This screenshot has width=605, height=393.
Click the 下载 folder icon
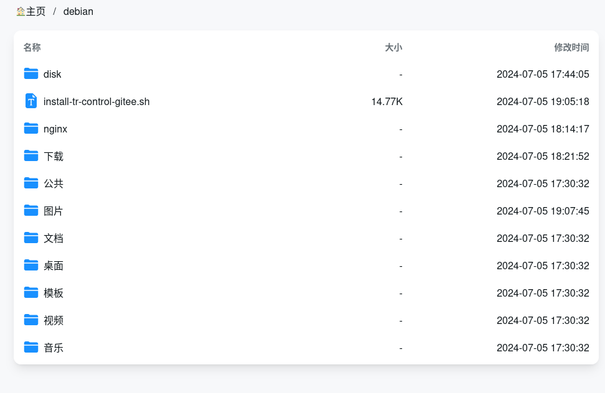pyautogui.click(x=31, y=155)
